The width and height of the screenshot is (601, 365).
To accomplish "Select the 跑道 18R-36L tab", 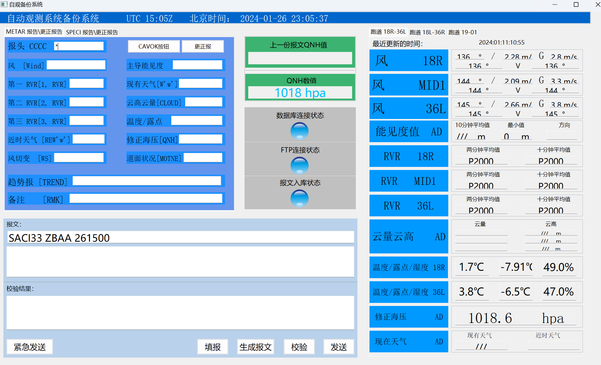I will [388, 32].
